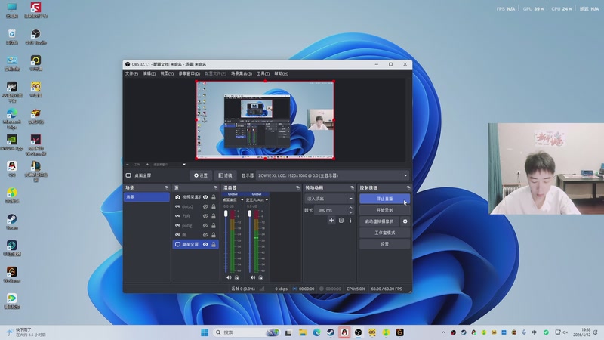Expand the 麦克风/Aux mixer channel dropdown

point(267,199)
